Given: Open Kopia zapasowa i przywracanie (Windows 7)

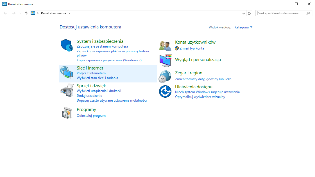Looking at the screenshot, I should tap(109, 60).
